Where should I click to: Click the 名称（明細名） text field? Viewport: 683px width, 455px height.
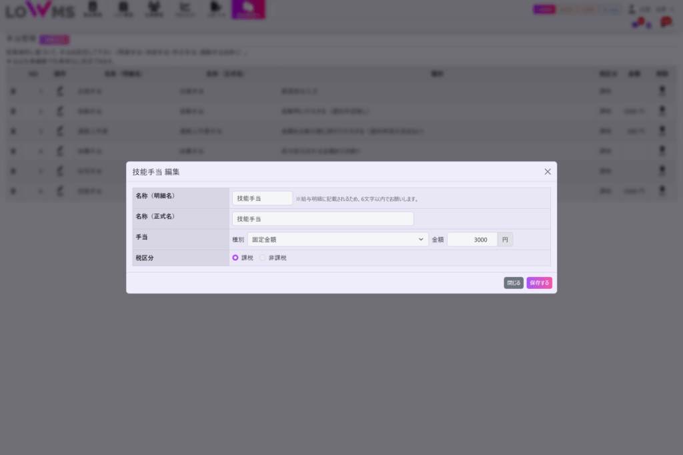coord(262,198)
